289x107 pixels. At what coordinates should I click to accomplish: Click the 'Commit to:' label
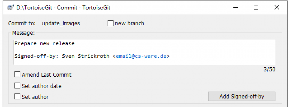22,24
